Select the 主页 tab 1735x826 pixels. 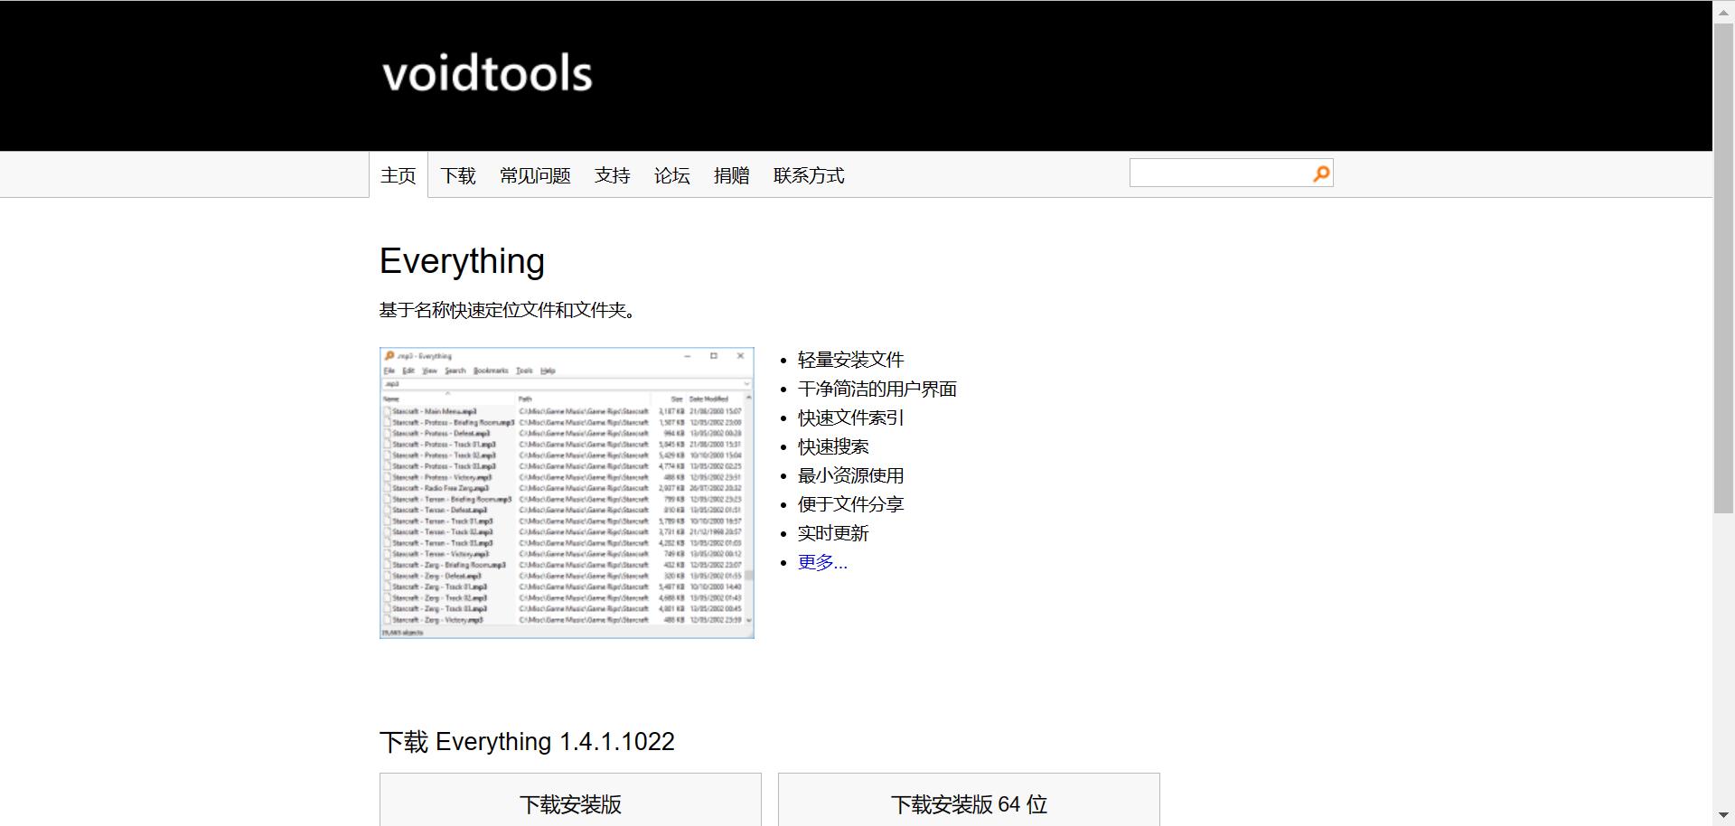398,174
